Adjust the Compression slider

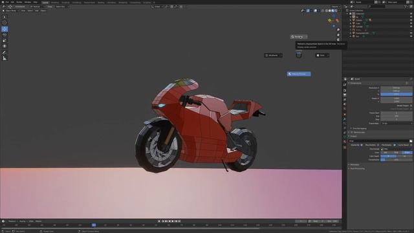tap(397, 160)
